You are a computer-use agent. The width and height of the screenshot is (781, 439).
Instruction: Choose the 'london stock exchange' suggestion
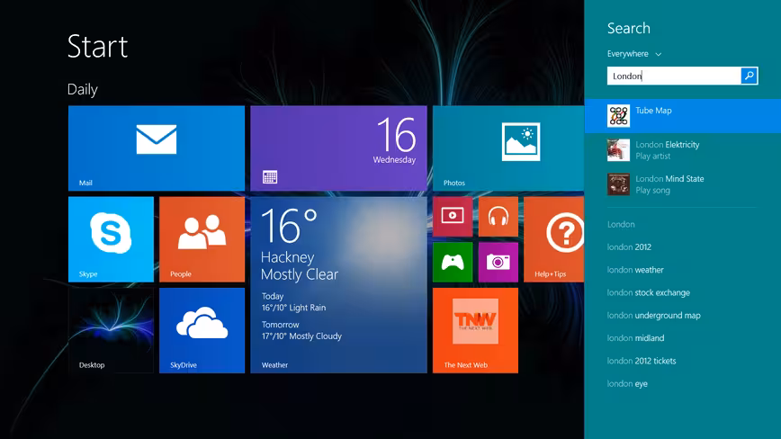click(x=649, y=292)
